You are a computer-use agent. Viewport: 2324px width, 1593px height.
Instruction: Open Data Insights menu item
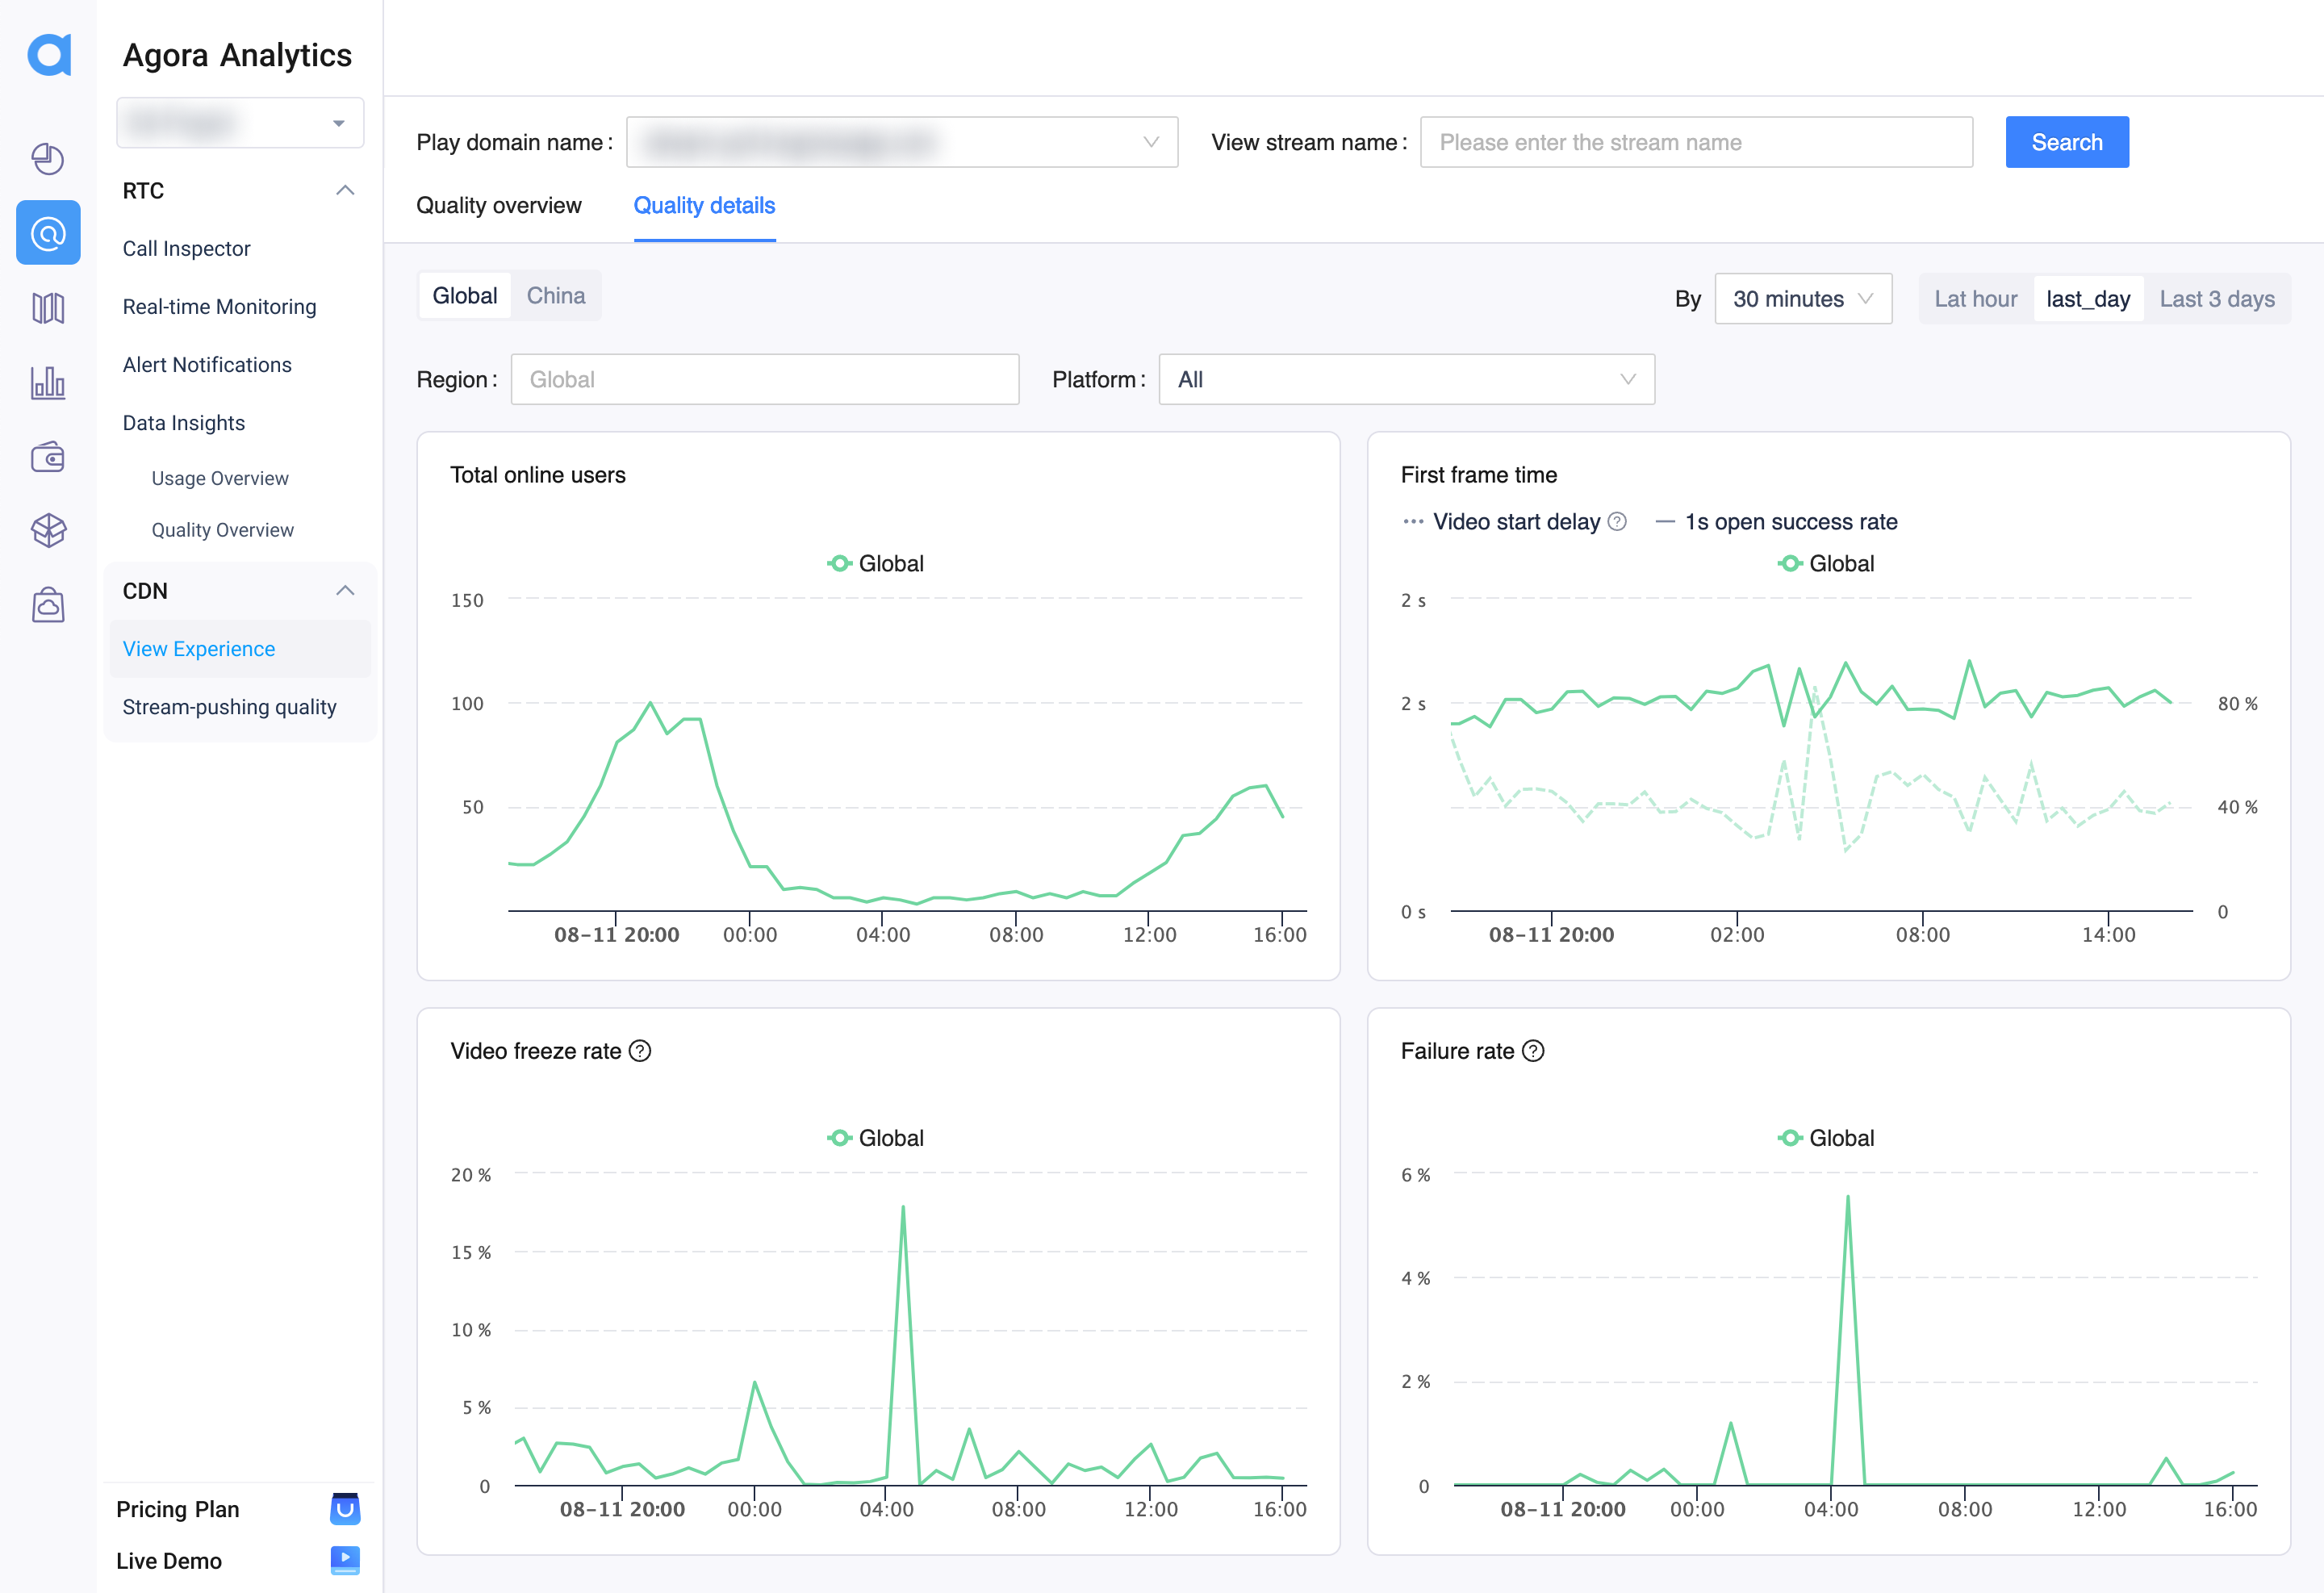click(183, 422)
